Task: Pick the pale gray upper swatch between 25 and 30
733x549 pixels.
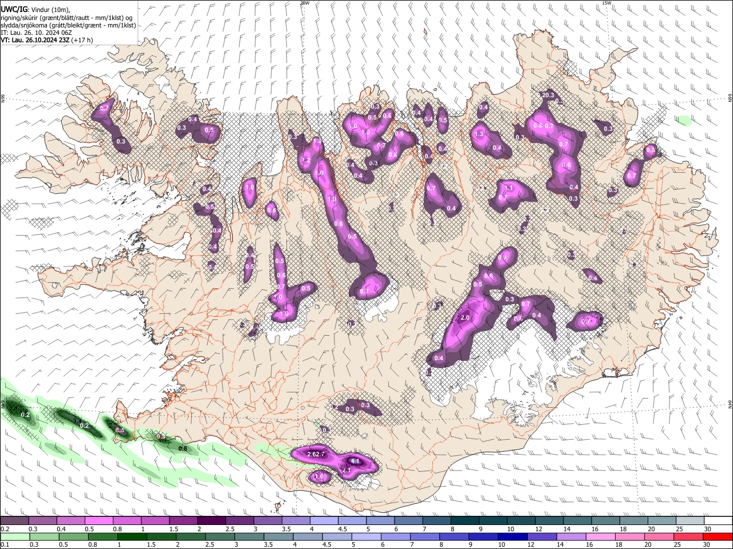Action: 691,521
